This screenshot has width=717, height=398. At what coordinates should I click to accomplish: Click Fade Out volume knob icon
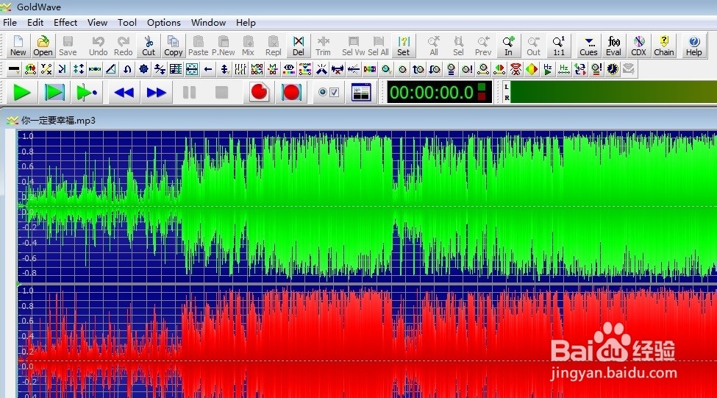coord(435,69)
